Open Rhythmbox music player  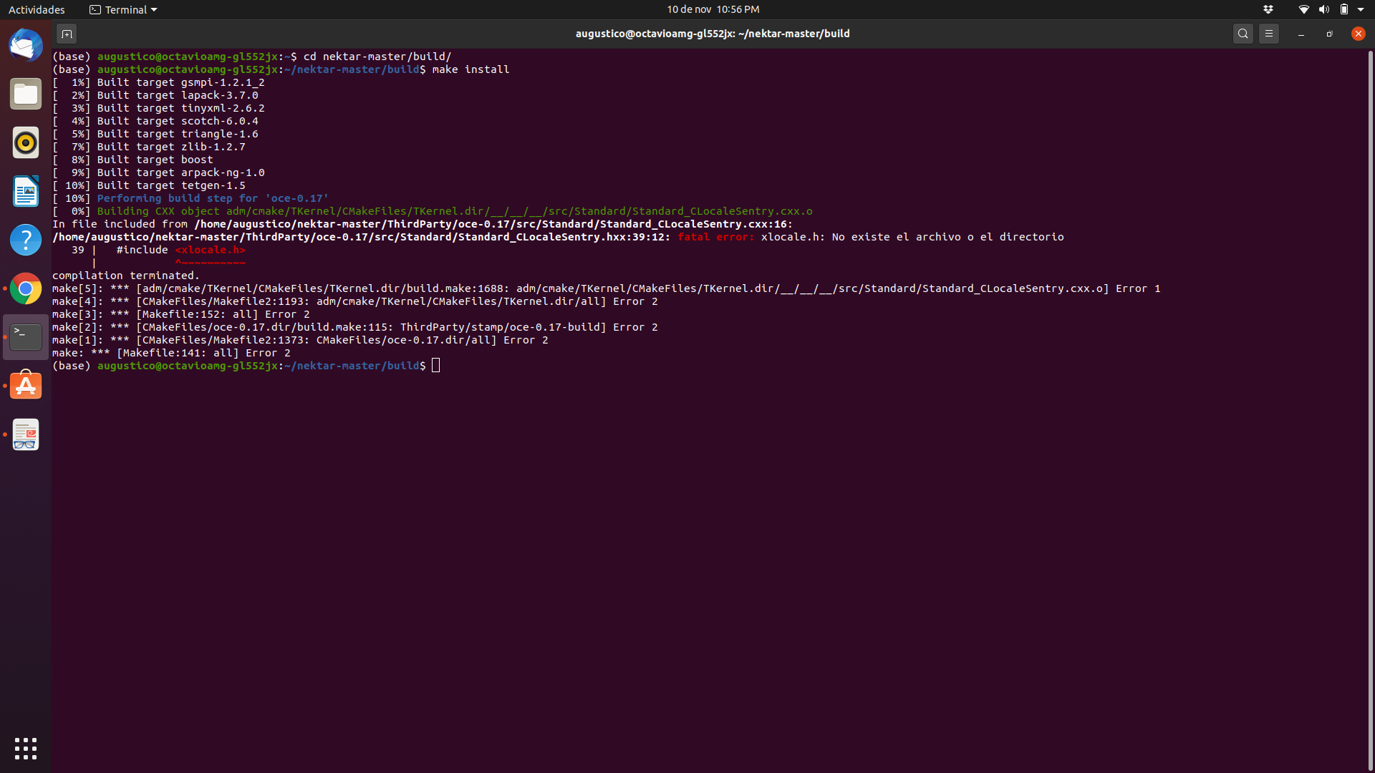[x=26, y=143]
